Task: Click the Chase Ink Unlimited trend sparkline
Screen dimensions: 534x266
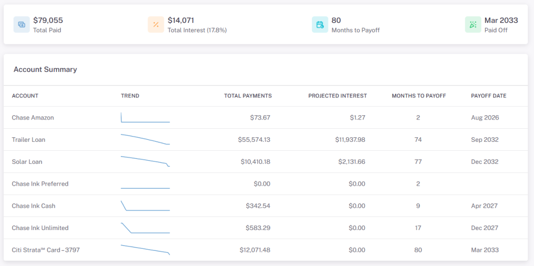Action: tap(145, 228)
